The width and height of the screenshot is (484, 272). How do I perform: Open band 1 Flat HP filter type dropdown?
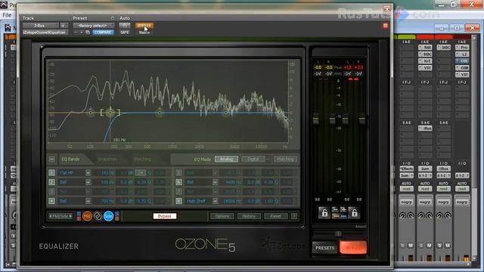point(88,173)
